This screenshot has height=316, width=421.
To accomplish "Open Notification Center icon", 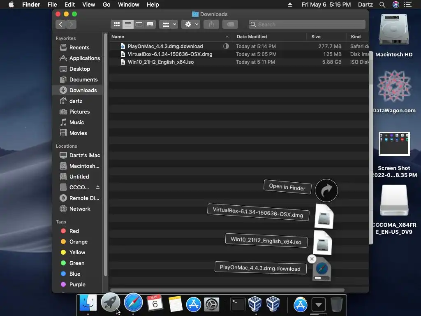I will coord(408,5).
